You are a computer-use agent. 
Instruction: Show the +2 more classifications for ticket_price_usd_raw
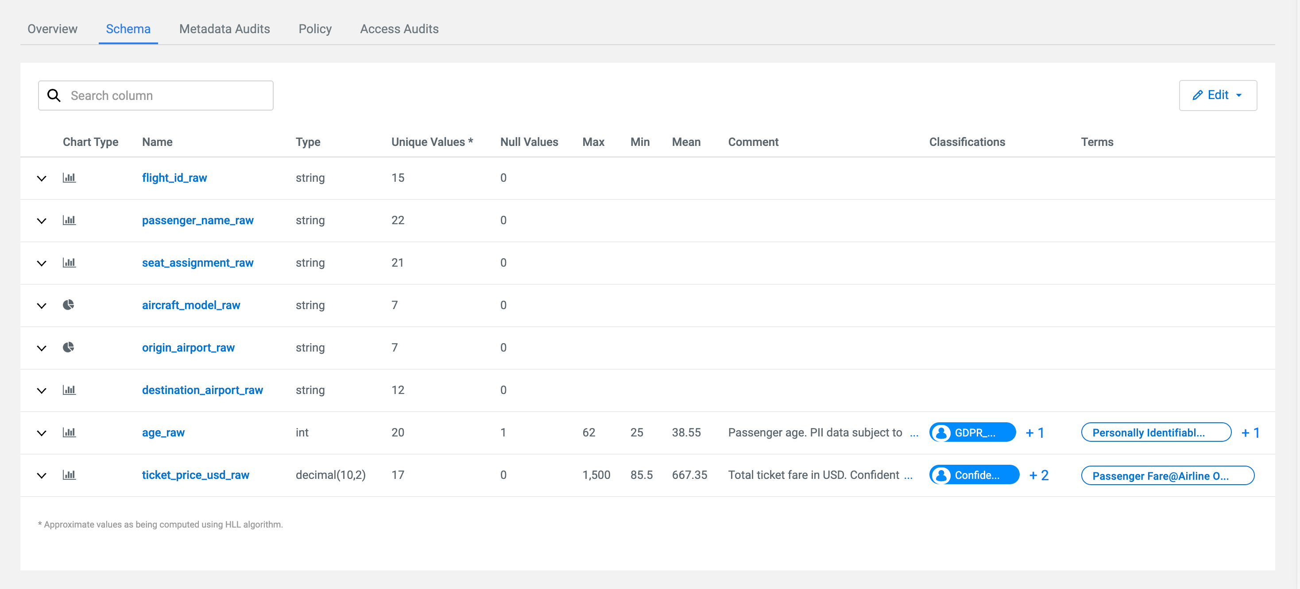1039,475
